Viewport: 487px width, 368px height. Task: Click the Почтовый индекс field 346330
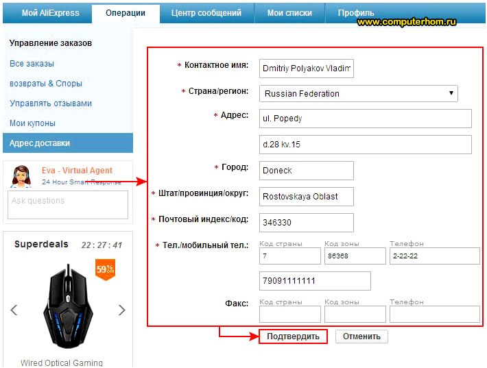[307, 223]
